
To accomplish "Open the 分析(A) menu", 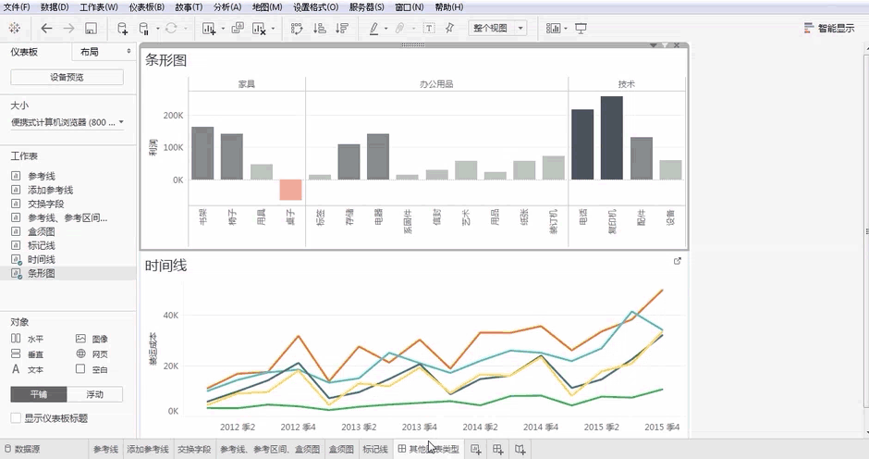I will tap(227, 7).
